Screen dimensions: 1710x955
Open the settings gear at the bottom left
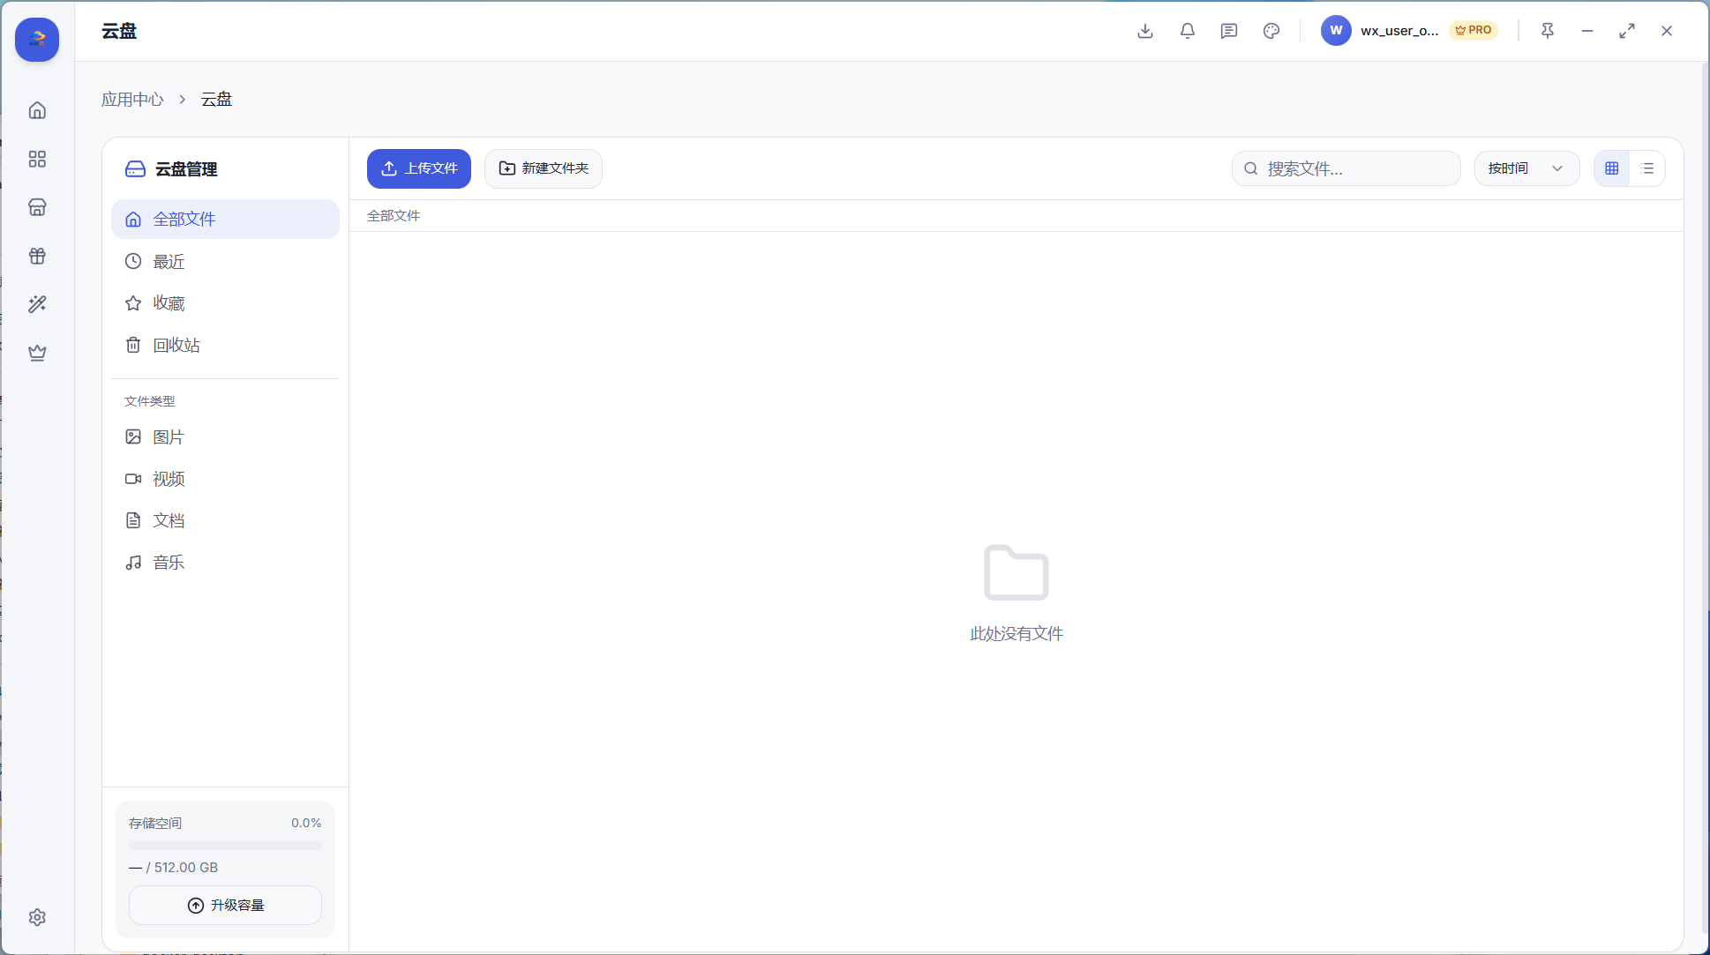point(37,917)
